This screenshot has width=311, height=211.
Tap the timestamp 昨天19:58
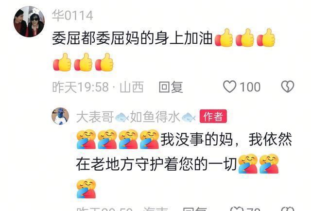tap(81, 87)
